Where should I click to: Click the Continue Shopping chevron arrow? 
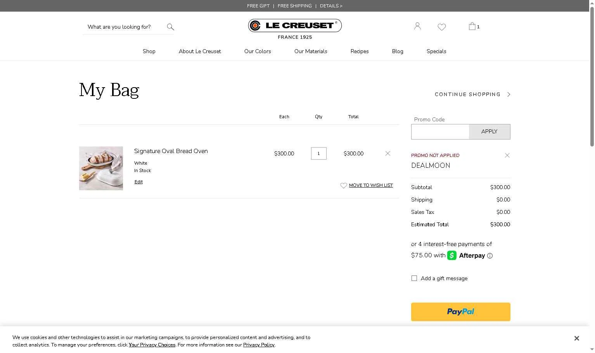pos(509,95)
